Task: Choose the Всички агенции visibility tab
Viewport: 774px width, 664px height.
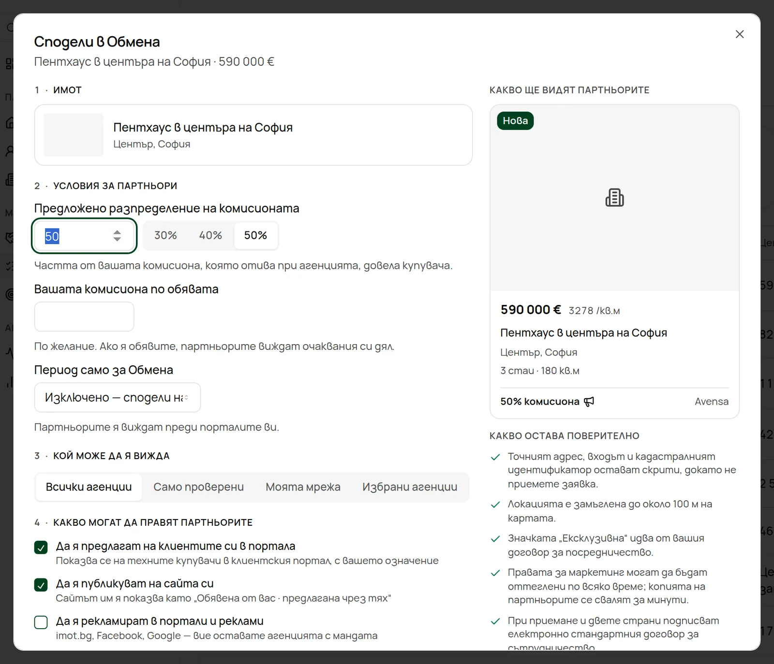Action: click(89, 487)
